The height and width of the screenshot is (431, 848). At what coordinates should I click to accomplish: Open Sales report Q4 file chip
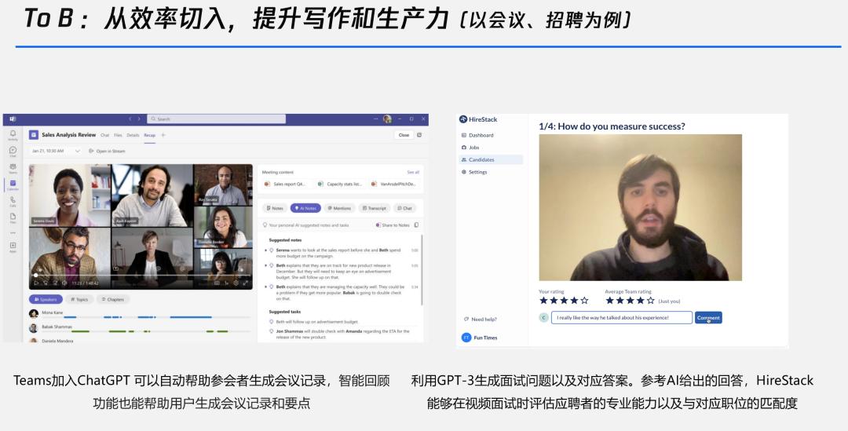(286, 184)
